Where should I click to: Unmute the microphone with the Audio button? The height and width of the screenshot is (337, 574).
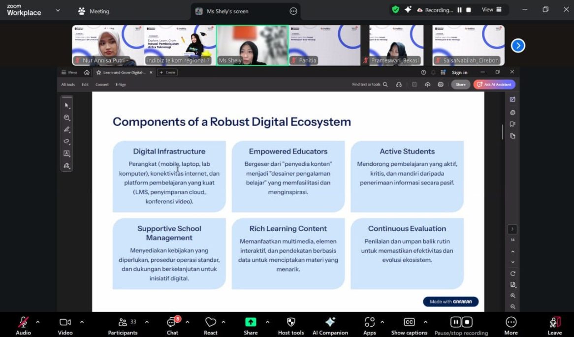23,322
